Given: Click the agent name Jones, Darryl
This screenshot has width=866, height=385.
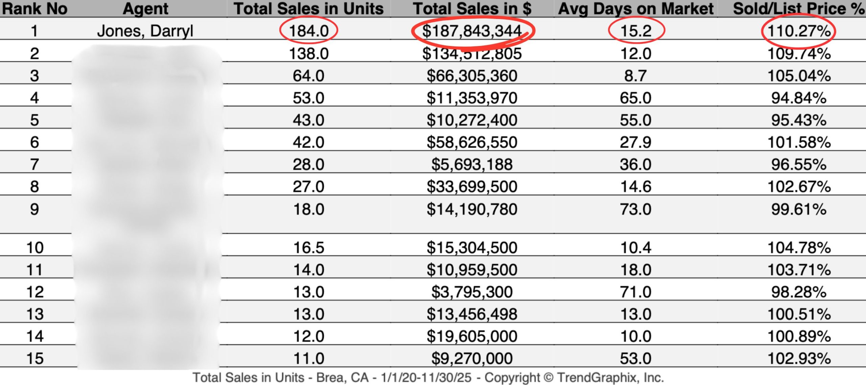Looking at the screenshot, I should pos(145,31).
